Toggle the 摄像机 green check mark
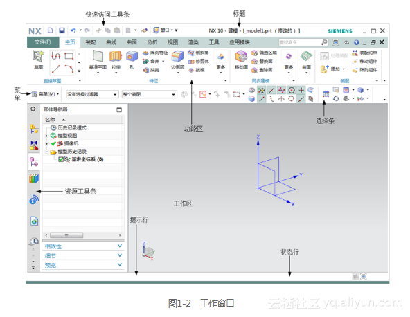410x317 pixels. [x=53, y=143]
